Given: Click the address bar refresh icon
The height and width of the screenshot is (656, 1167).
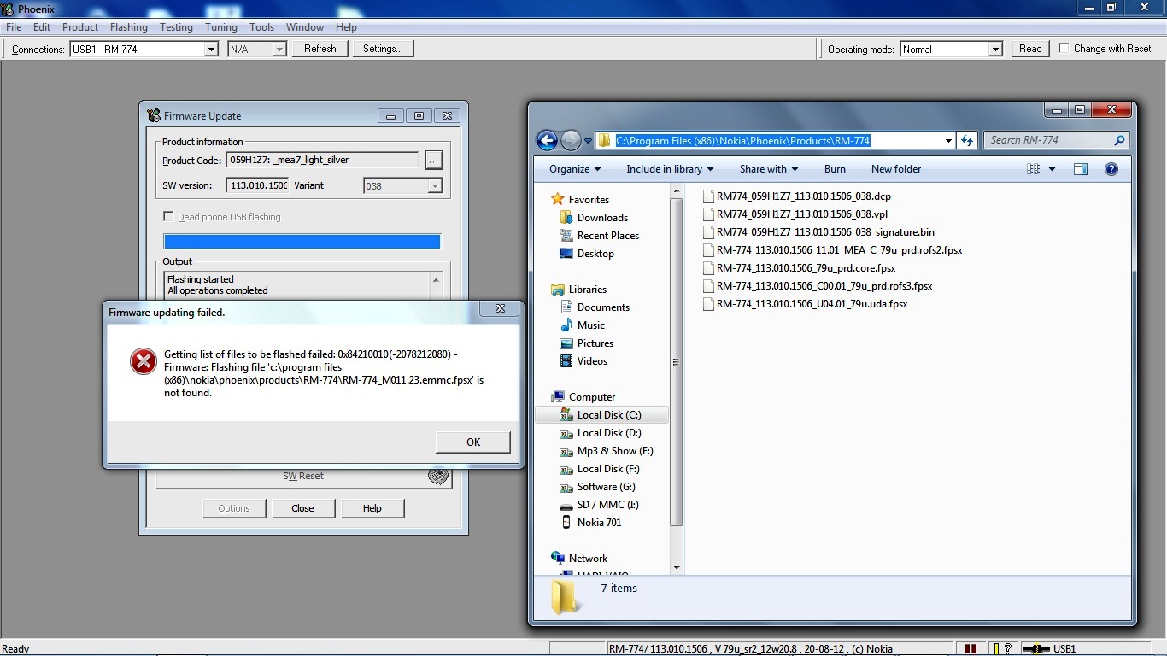Looking at the screenshot, I should point(967,140).
